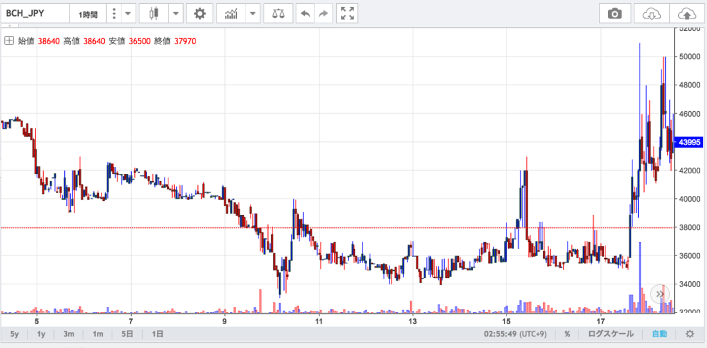707x348 pixels.
Task: Click the compare scales balance icon
Action: click(x=278, y=13)
